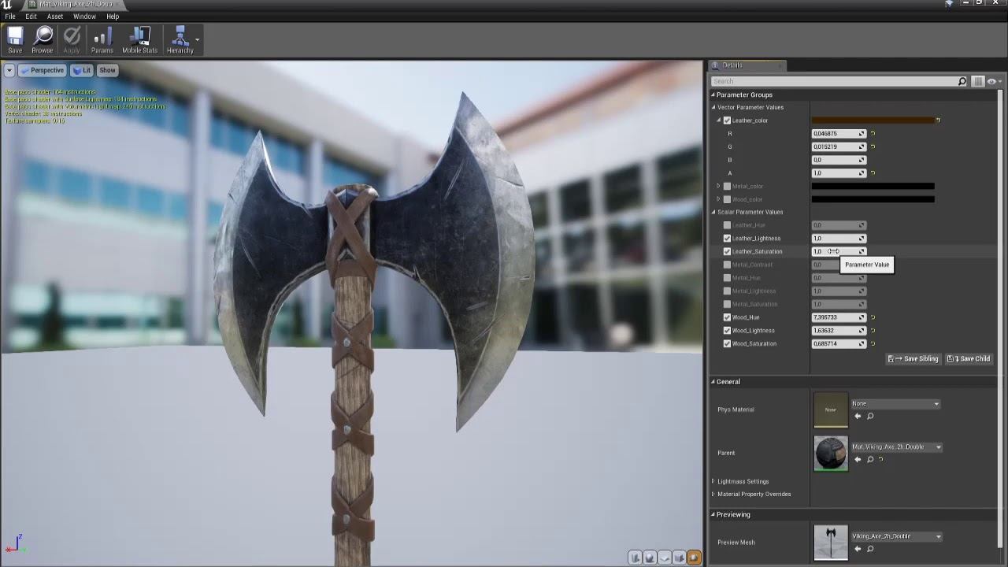Find Preview Mesh in Content Browser
The image size is (1008, 567).
tap(870, 548)
